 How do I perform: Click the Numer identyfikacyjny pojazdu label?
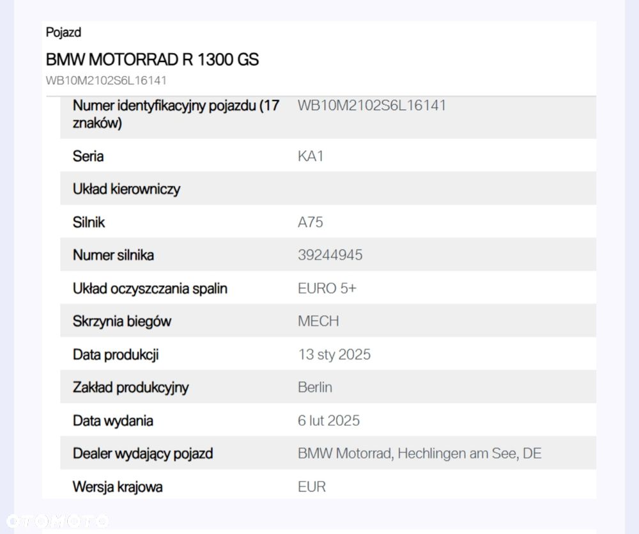(x=176, y=114)
